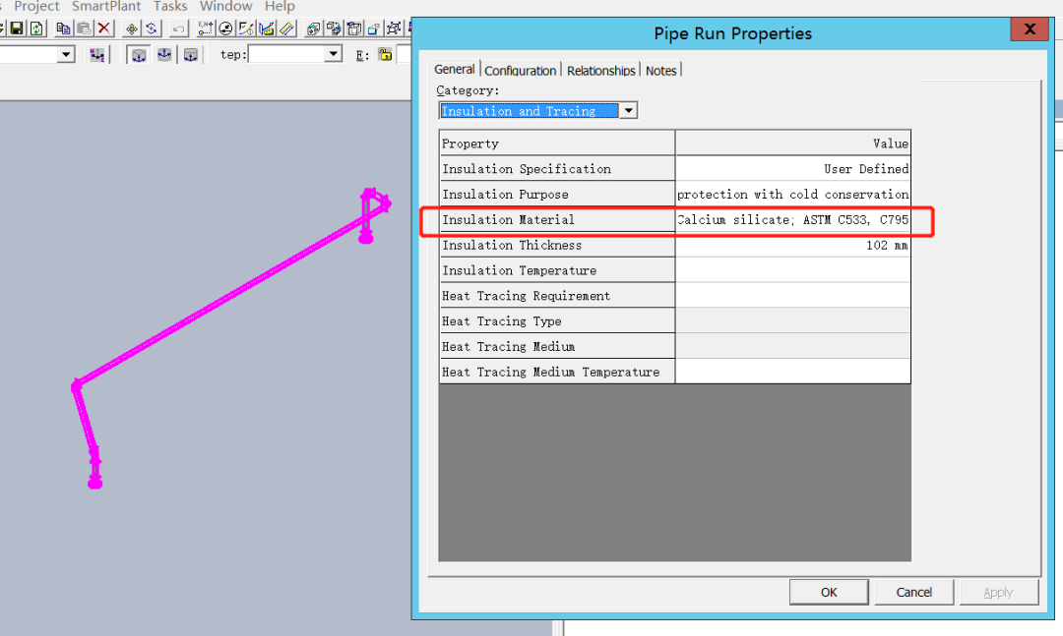Click the Insulation and Tracing category field
Image resolution: width=1063 pixels, height=636 pixels.
click(x=530, y=110)
